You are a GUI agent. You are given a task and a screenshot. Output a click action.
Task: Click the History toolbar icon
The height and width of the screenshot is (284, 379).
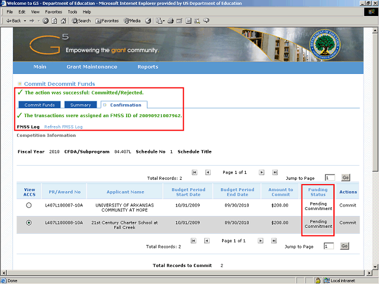point(149,21)
